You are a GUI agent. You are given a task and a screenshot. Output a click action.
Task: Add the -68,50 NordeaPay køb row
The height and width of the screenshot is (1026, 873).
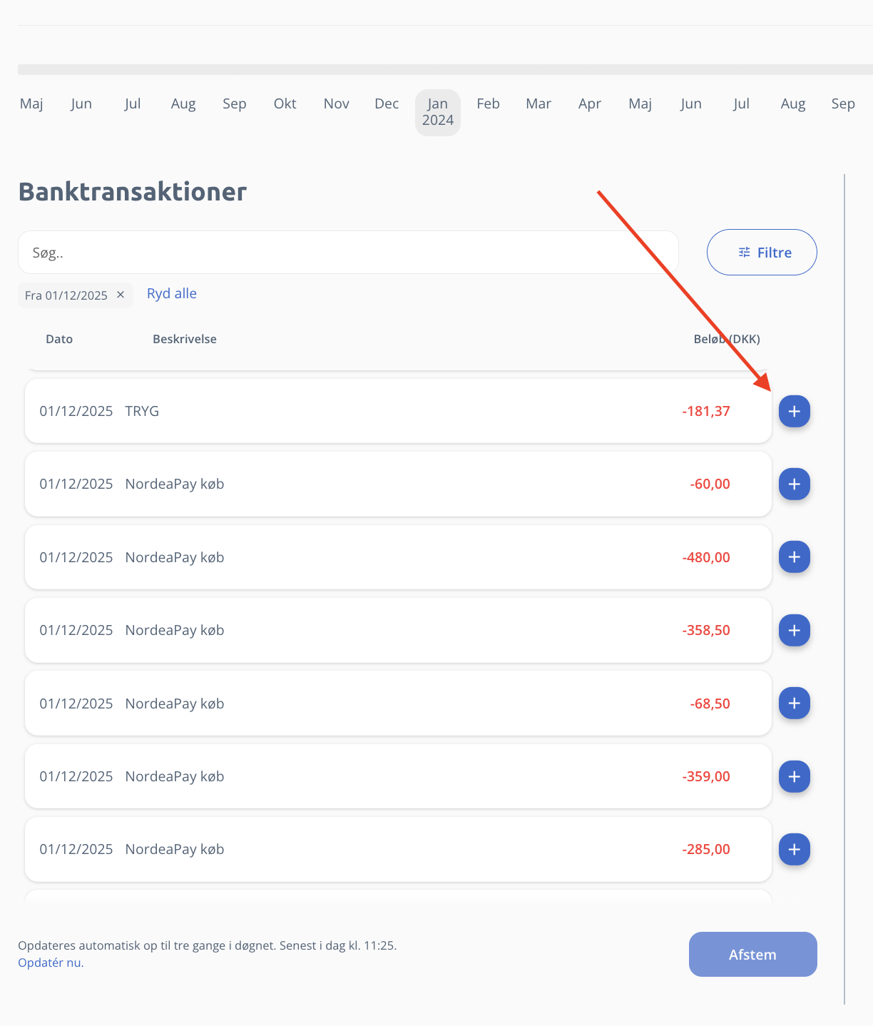coord(794,704)
